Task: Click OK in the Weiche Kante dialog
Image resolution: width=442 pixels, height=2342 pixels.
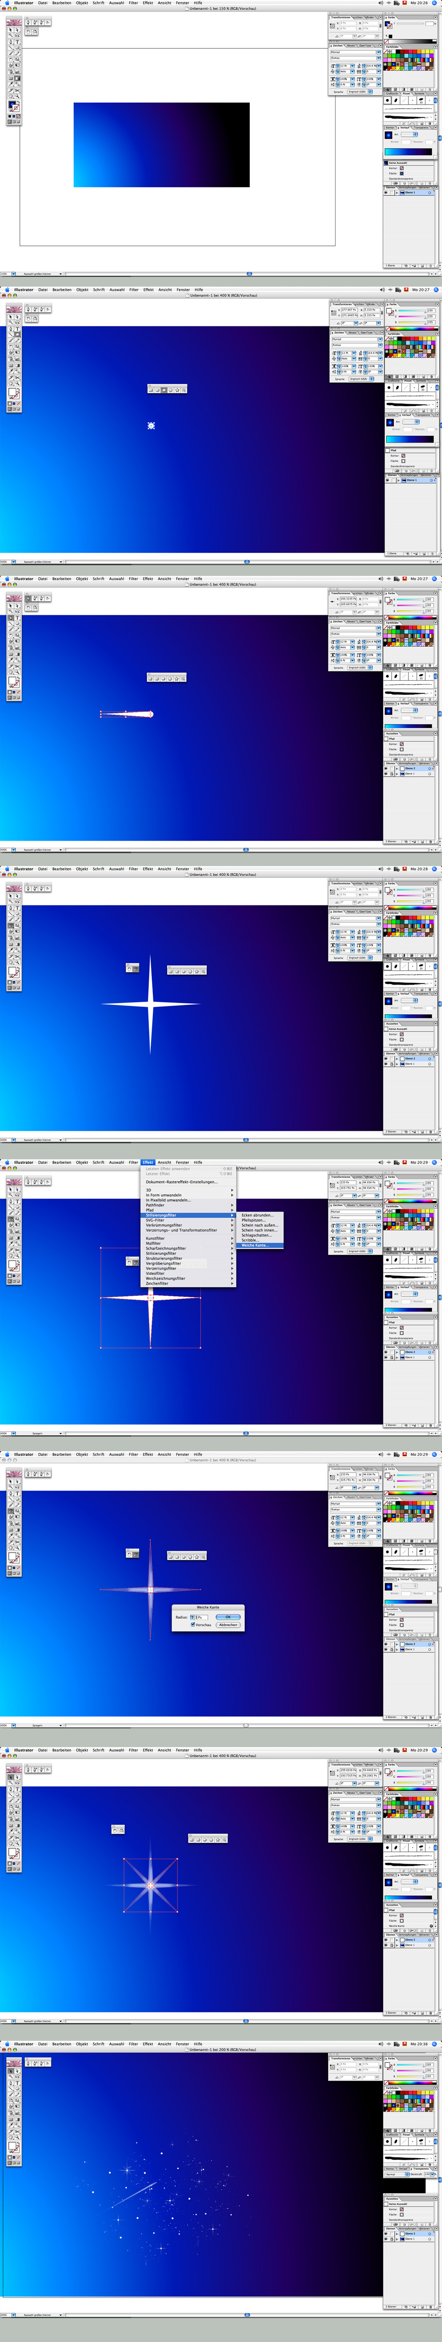Action: pyautogui.click(x=228, y=1616)
